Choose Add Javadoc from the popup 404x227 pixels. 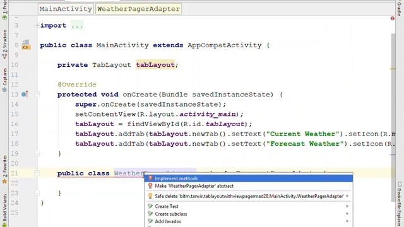(x=248, y=221)
